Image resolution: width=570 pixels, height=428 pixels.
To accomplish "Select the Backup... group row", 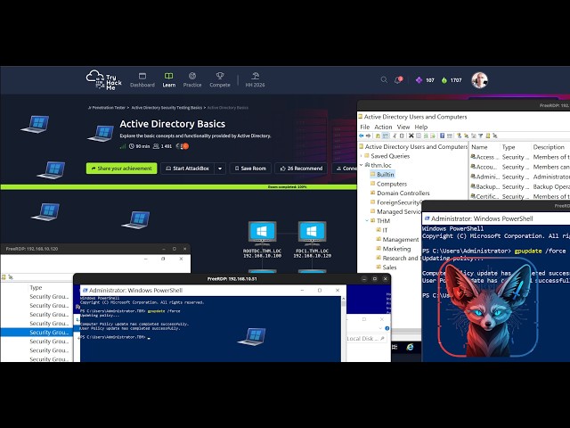I will coord(520,186).
